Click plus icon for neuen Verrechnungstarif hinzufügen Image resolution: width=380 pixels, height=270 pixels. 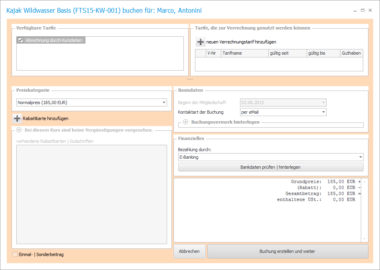pyautogui.click(x=201, y=42)
